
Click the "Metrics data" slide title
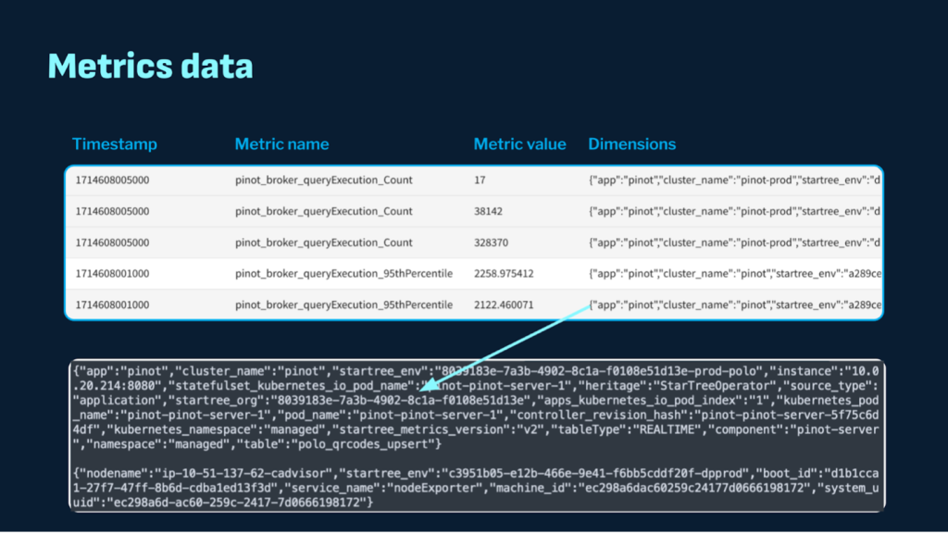pyautogui.click(x=150, y=66)
